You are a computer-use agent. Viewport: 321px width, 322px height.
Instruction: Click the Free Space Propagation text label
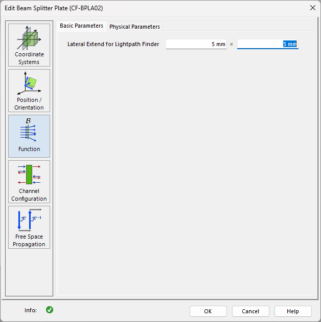click(29, 241)
